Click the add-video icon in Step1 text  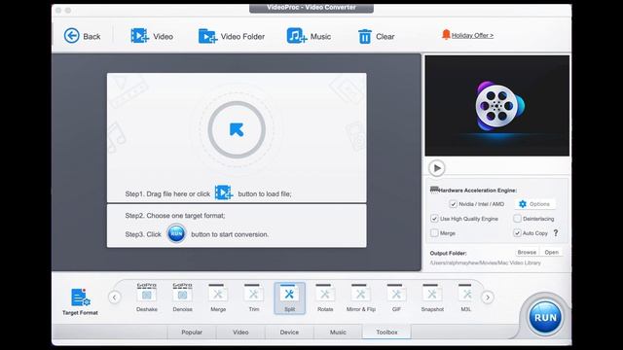point(224,192)
